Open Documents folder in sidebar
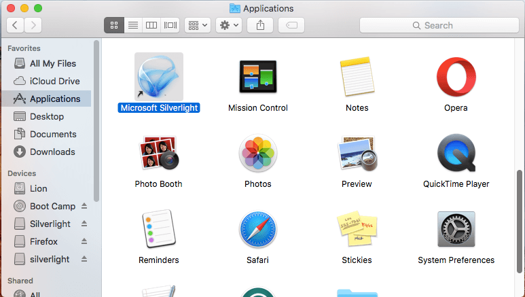Viewport: 525px width, 297px height. coord(46,134)
